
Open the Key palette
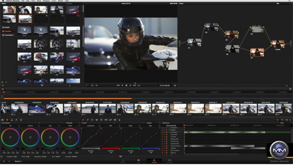[106, 120]
